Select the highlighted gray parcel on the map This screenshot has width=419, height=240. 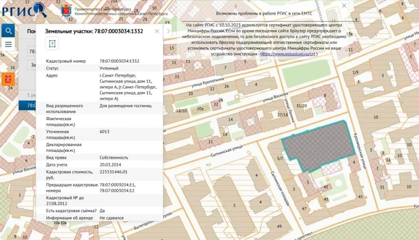tap(319, 146)
